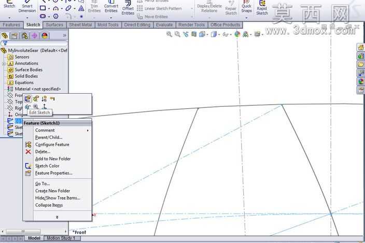Select the Ellipse sketch tool
The height and width of the screenshot is (243, 365).
68,9
